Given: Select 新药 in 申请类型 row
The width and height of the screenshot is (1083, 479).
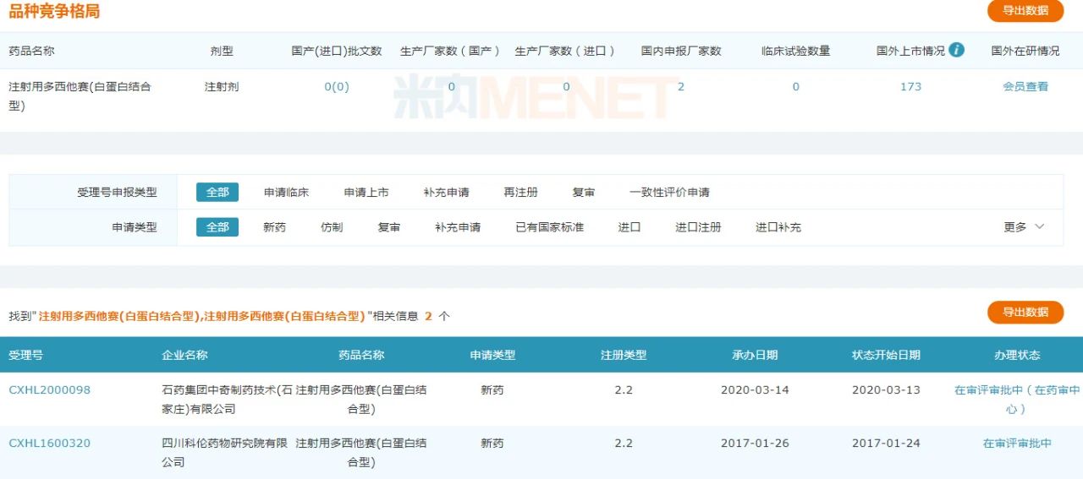Looking at the screenshot, I should tap(274, 227).
